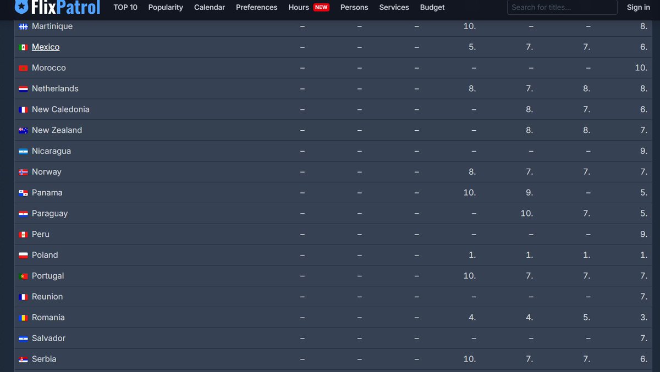Viewport: 660px width, 372px height.
Task: Click the Portugal flag icon
Action: click(x=23, y=276)
